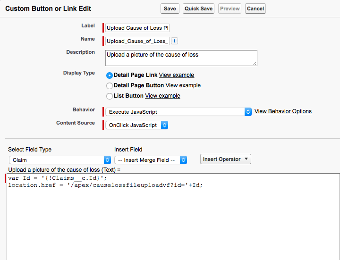Focus the Name input field
Screen dimensions: 340x260
coord(137,41)
